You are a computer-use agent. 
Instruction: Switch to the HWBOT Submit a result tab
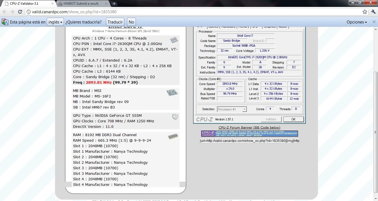tap(82, 4)
